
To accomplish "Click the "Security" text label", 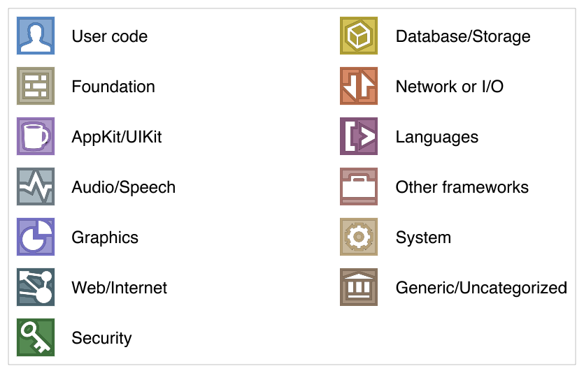I will (x=101, y=338).
